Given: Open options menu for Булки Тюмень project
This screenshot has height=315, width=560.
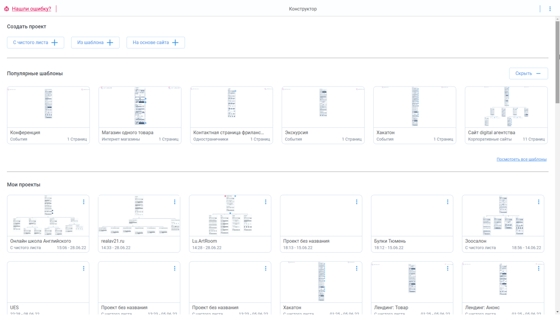Looking at the screenshot, I should pos(448,202).
